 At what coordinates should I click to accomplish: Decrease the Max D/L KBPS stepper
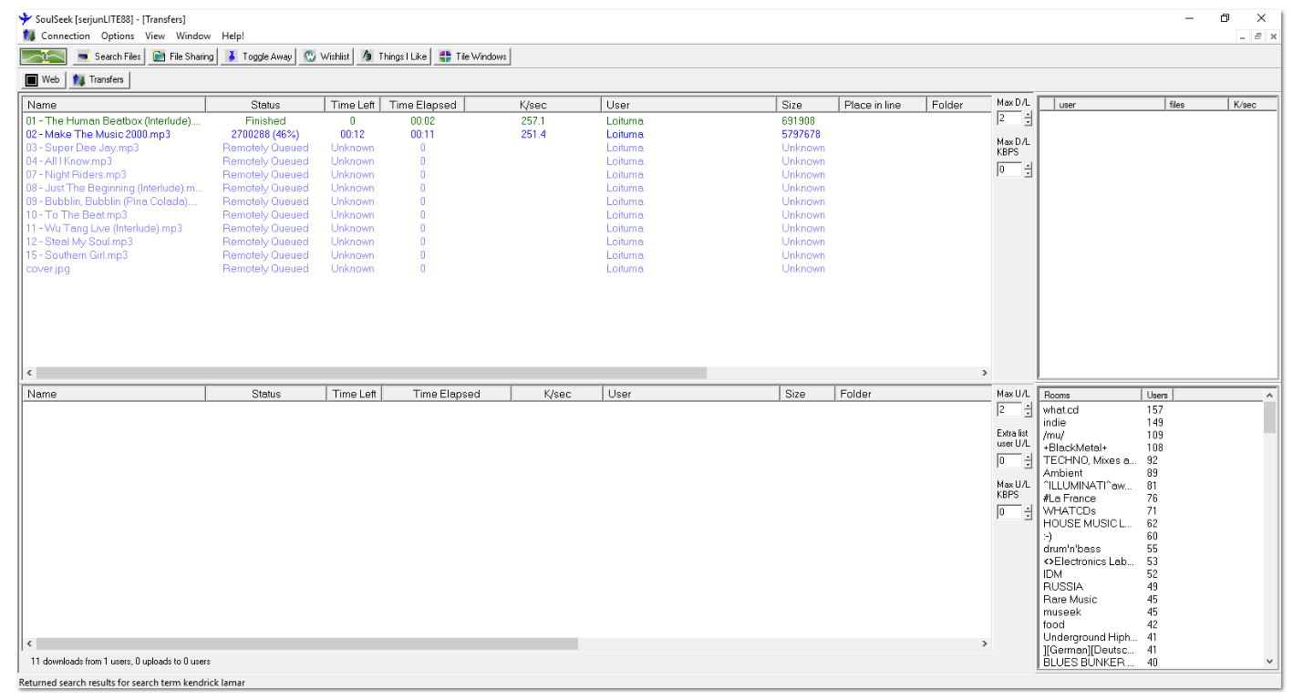click(1029, 173)
